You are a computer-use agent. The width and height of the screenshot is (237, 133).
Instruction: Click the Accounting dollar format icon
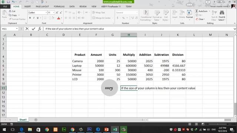118,18
